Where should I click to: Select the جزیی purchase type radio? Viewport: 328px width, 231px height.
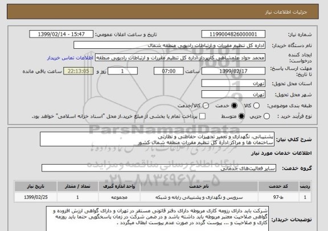coord(266,116)
